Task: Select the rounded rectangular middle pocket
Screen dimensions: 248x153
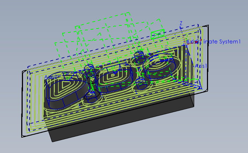Action: click(x=113, y=76)
